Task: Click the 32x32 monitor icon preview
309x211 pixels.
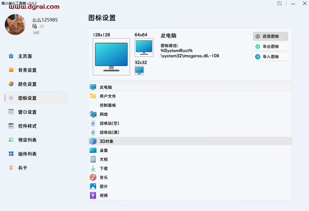Action: pyautogui.click(x=139, y=70)
